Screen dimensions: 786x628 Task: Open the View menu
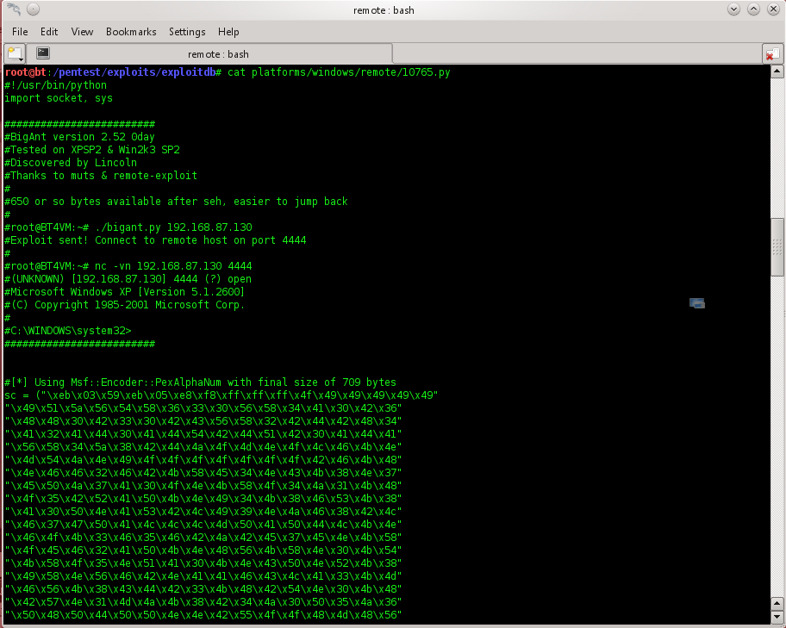(x=82, y=32)
